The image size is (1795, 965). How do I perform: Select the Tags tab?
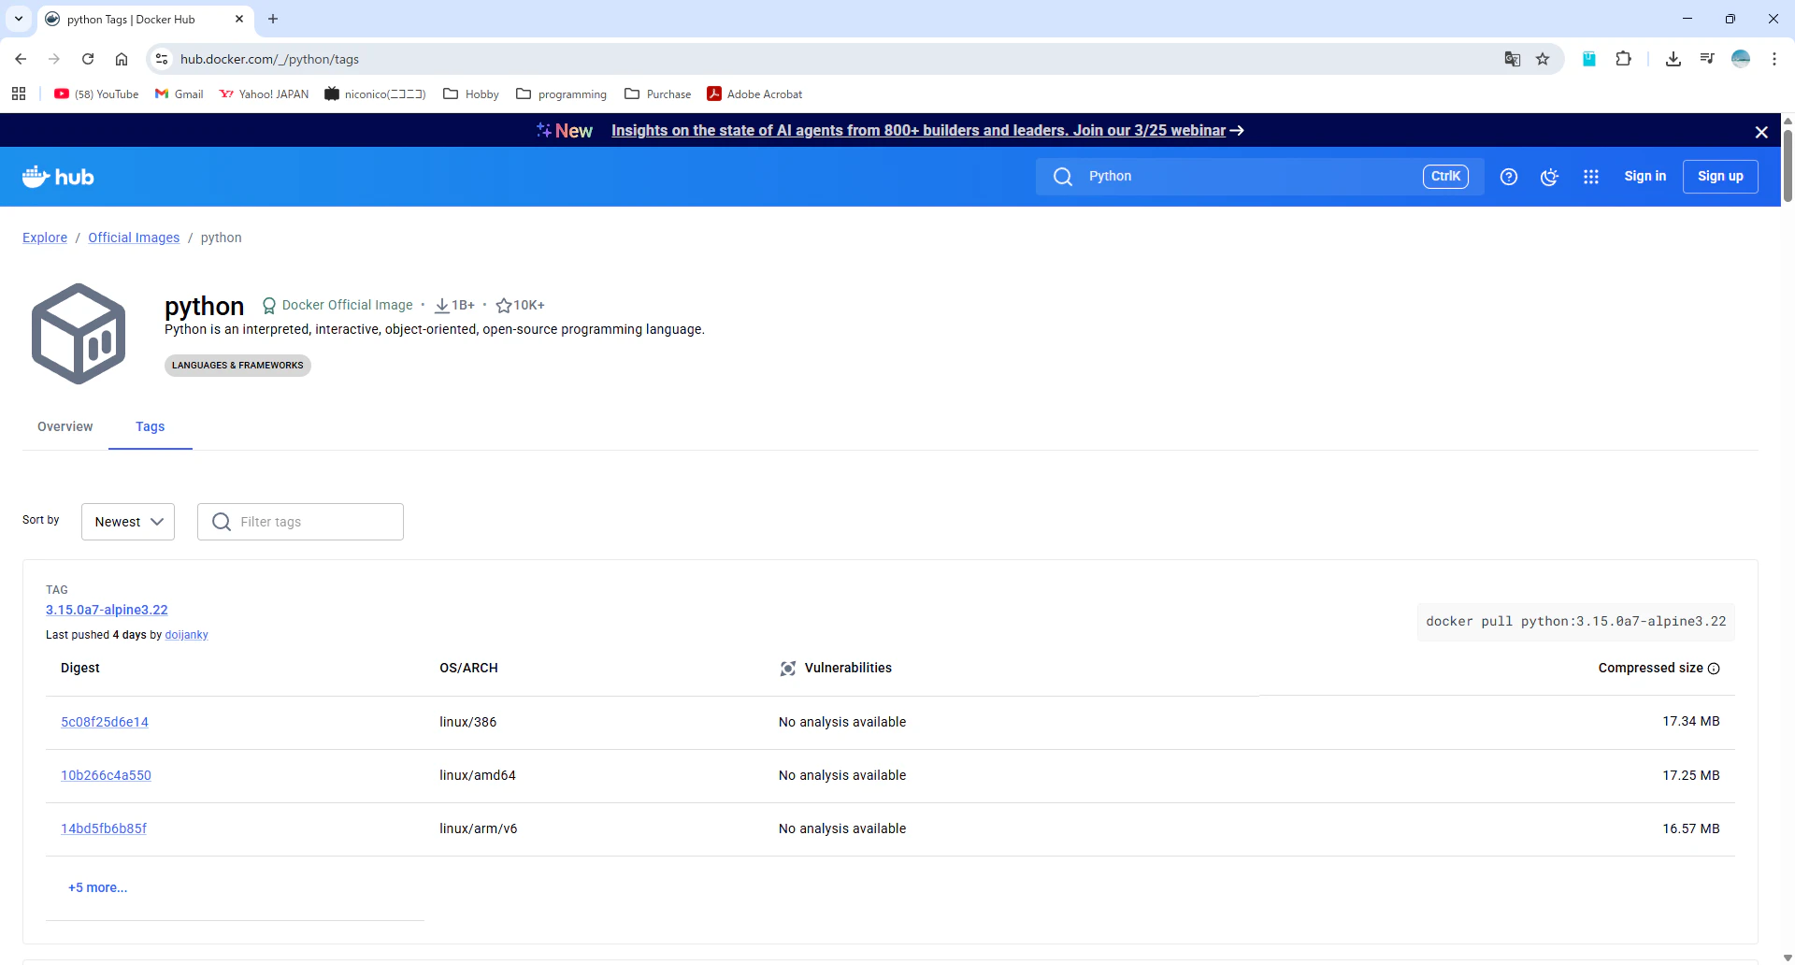[150, 426]
